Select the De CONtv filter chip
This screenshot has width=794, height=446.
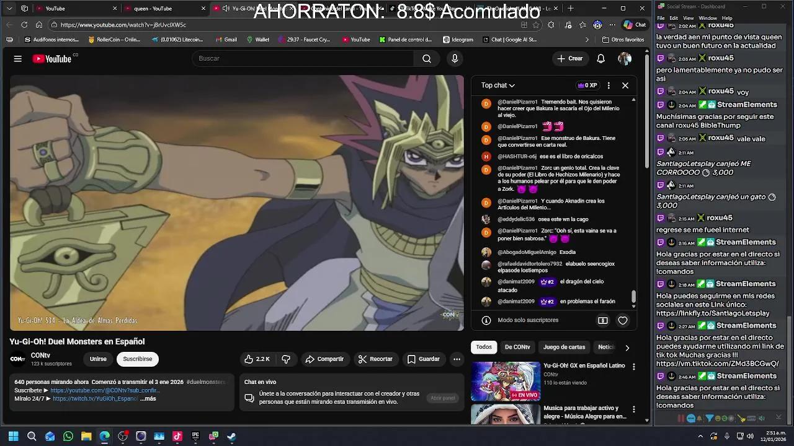(517, 347)
